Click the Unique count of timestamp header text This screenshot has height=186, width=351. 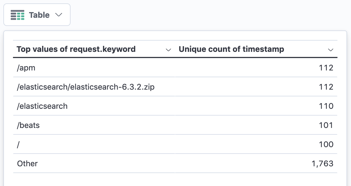231,49
